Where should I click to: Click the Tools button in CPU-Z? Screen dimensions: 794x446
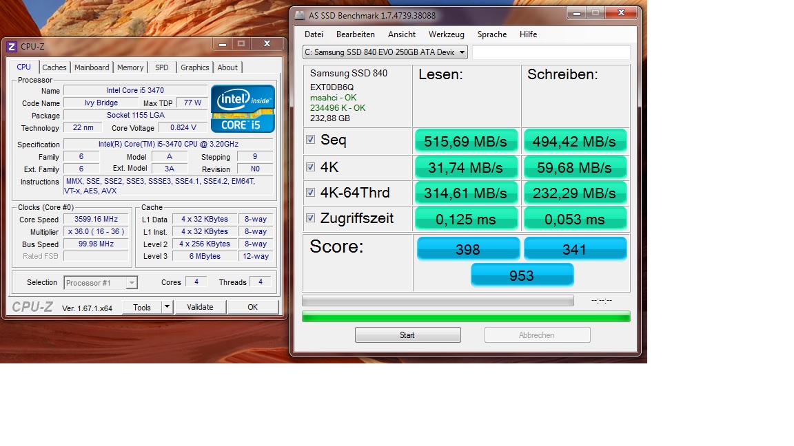pos(142,307)
